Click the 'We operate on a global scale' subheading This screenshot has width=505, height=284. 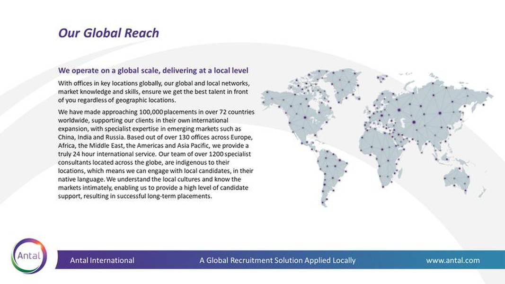coord(153,71)
